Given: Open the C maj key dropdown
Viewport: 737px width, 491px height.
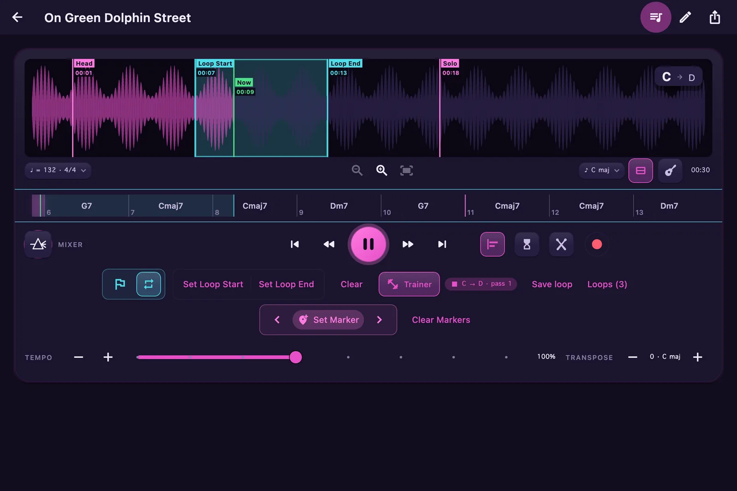Looking at the screenshot, I should point(602,170).
